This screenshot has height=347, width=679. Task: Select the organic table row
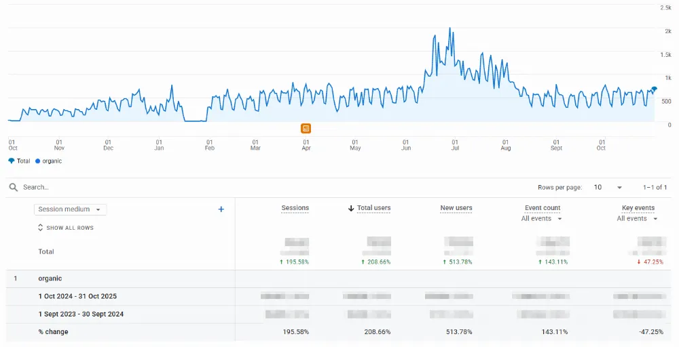pyautogui.click(x=338, y=279)
